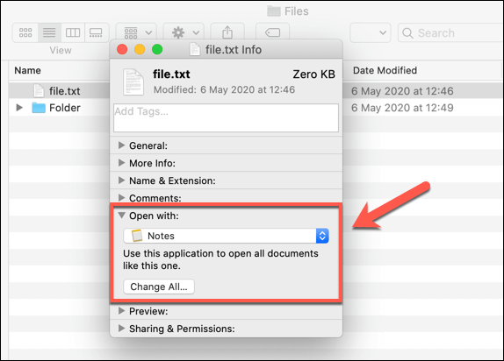Expand the Preview section

click(x=121, y=311)
